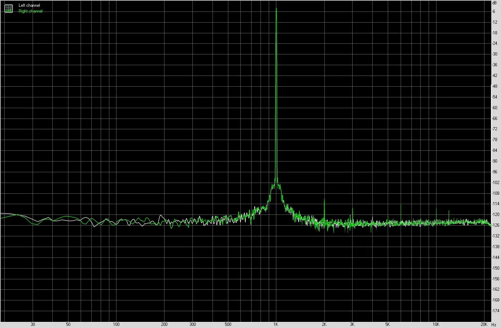Select the Left channel legend label

click(x=29, y=6)
